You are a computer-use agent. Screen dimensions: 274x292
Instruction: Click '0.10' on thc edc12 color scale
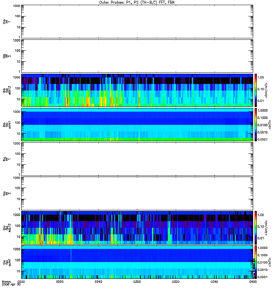pos(261,227)
